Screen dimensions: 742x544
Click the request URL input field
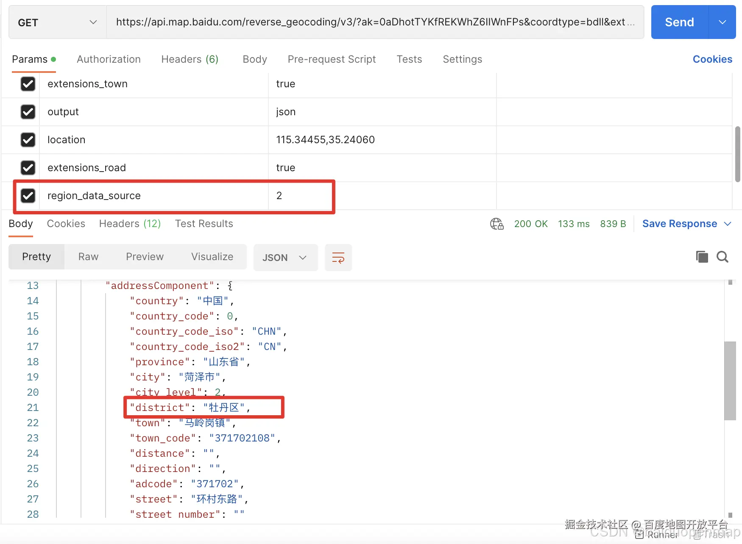pos(375,22)
